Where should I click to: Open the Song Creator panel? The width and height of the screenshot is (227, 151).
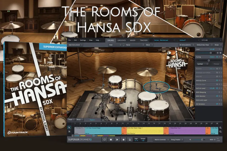177,140
